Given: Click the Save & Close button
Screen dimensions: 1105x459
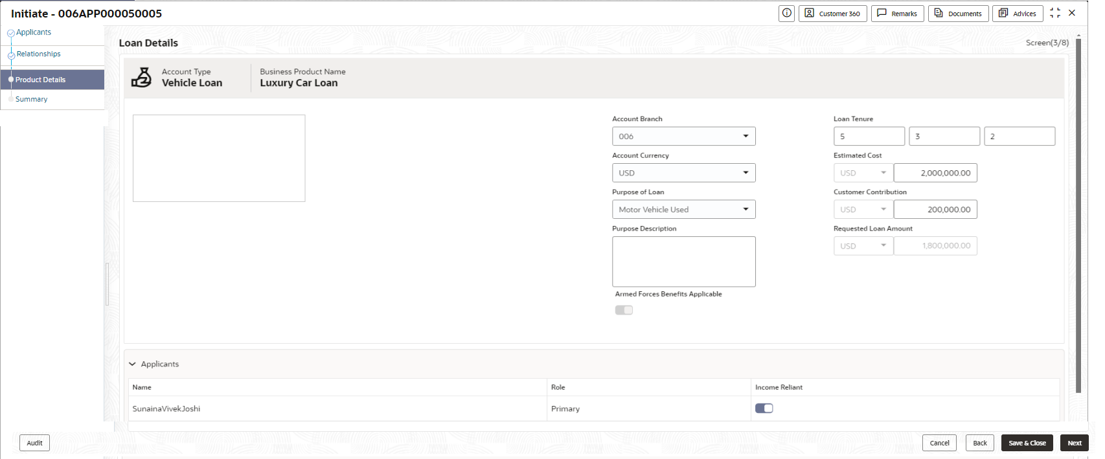Looking at the screenshot, I should tap(1027, 443).
